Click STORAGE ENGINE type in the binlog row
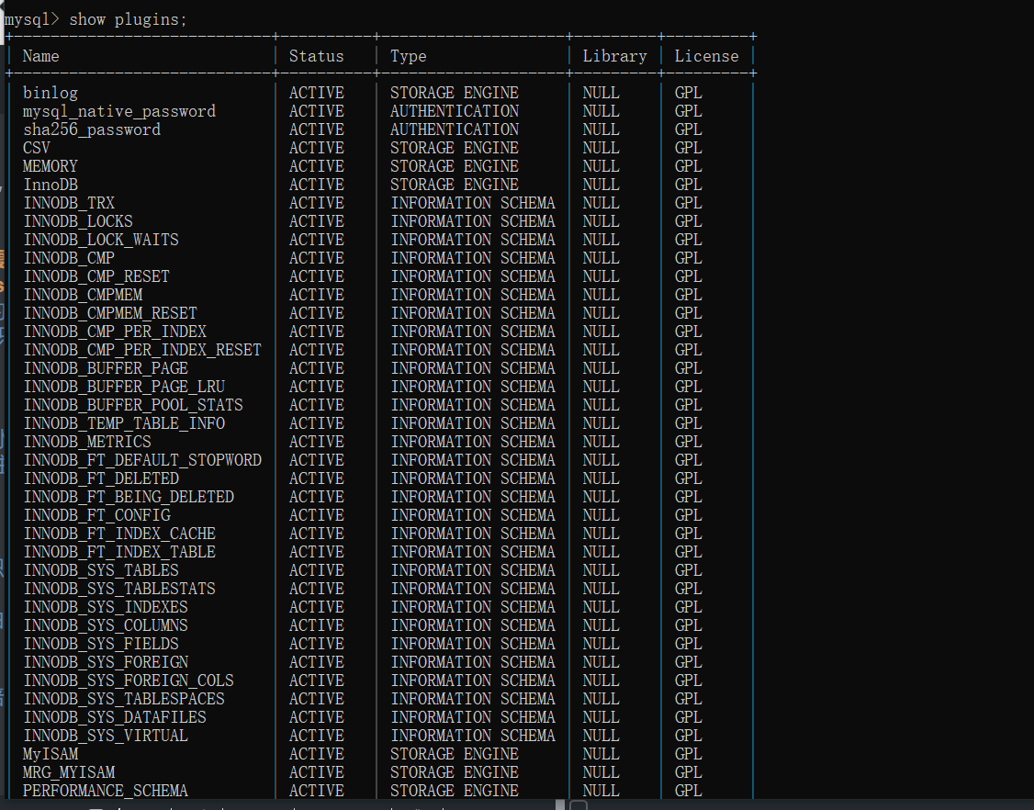1034x810 pixels. pos(455,93)
